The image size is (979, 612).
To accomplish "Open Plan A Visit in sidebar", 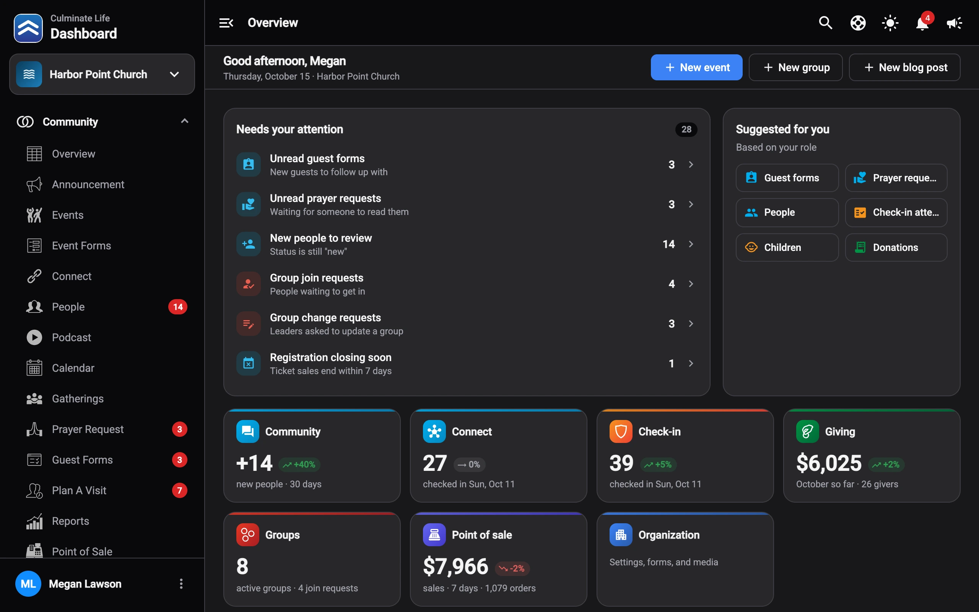I will click(x=102, y=490).
